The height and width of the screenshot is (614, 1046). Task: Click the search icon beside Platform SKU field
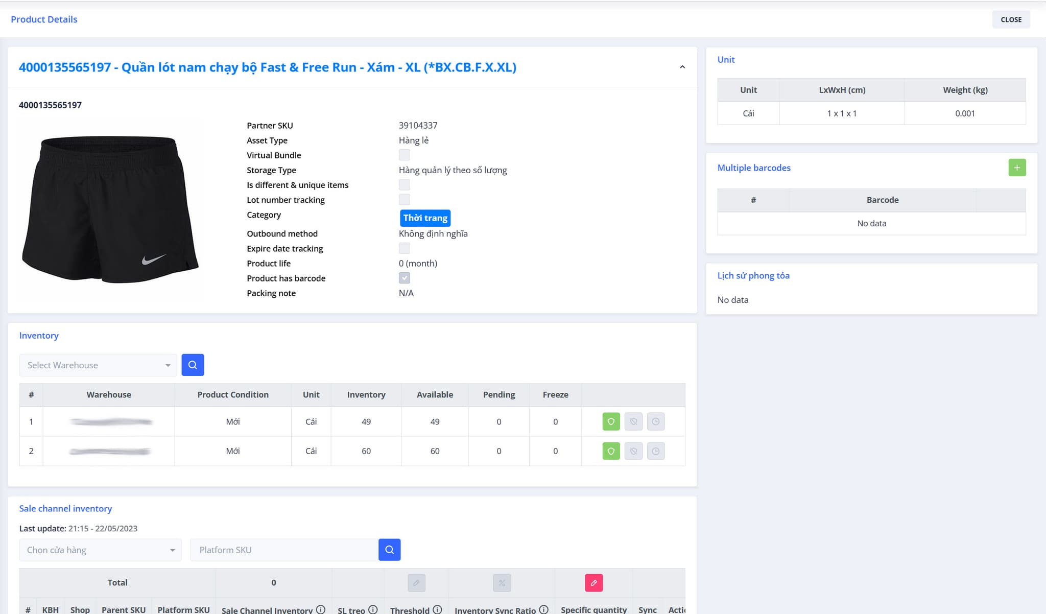[390, 550]
